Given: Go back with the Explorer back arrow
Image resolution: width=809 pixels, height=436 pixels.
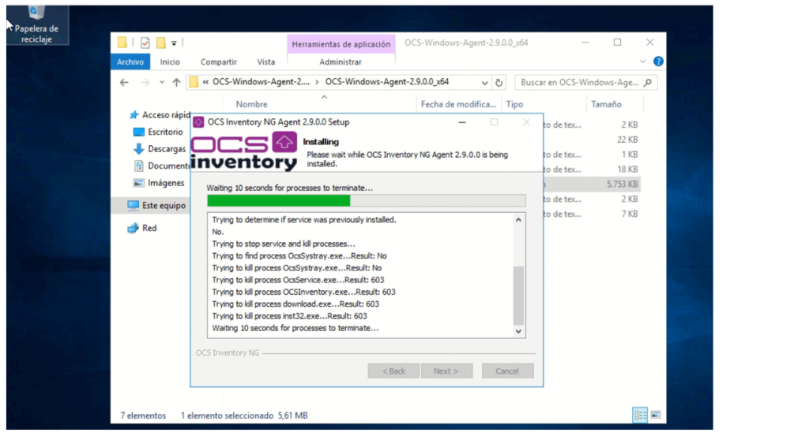Looking at the screenshot, I should 124,82.
